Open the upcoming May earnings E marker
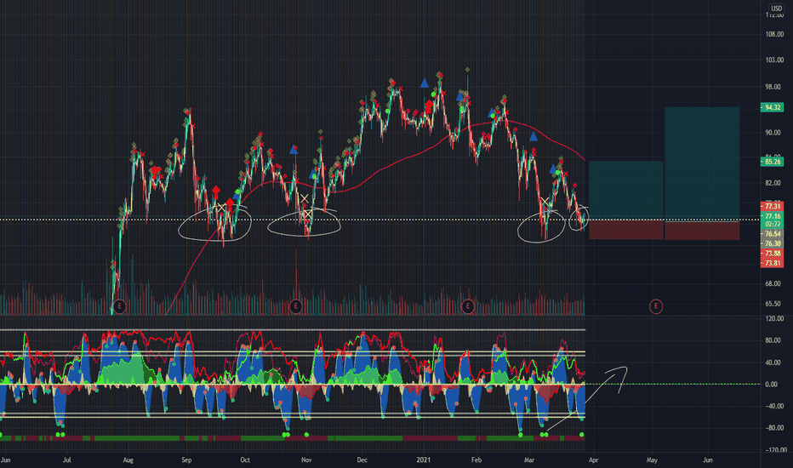Image resolution: width=793 pixels, height=468 pixels. (x=656, y=306)
